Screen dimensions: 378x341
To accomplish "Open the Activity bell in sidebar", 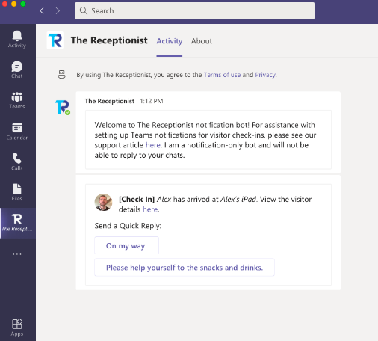I will [x=17, y=39].
